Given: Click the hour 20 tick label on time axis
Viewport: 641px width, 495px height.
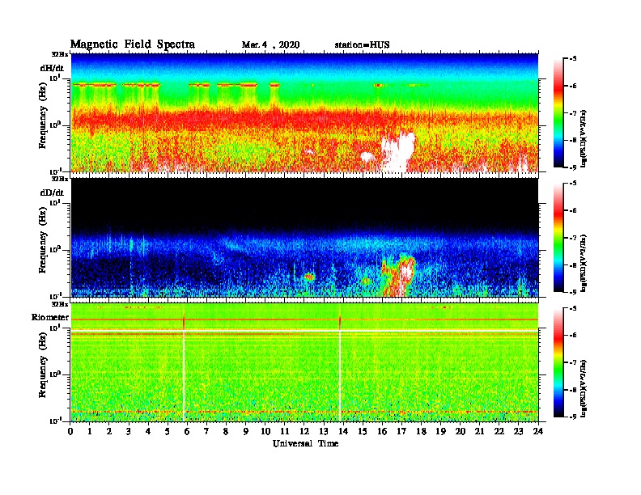Looking at the screenshot, I should coord(461,431).
